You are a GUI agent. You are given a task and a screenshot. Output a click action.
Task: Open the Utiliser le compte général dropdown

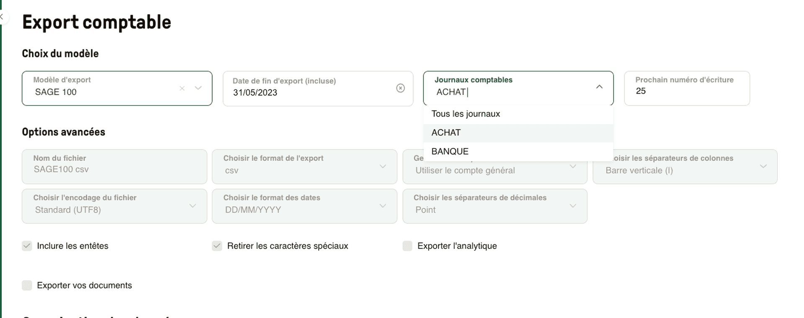tap(495, 167)
